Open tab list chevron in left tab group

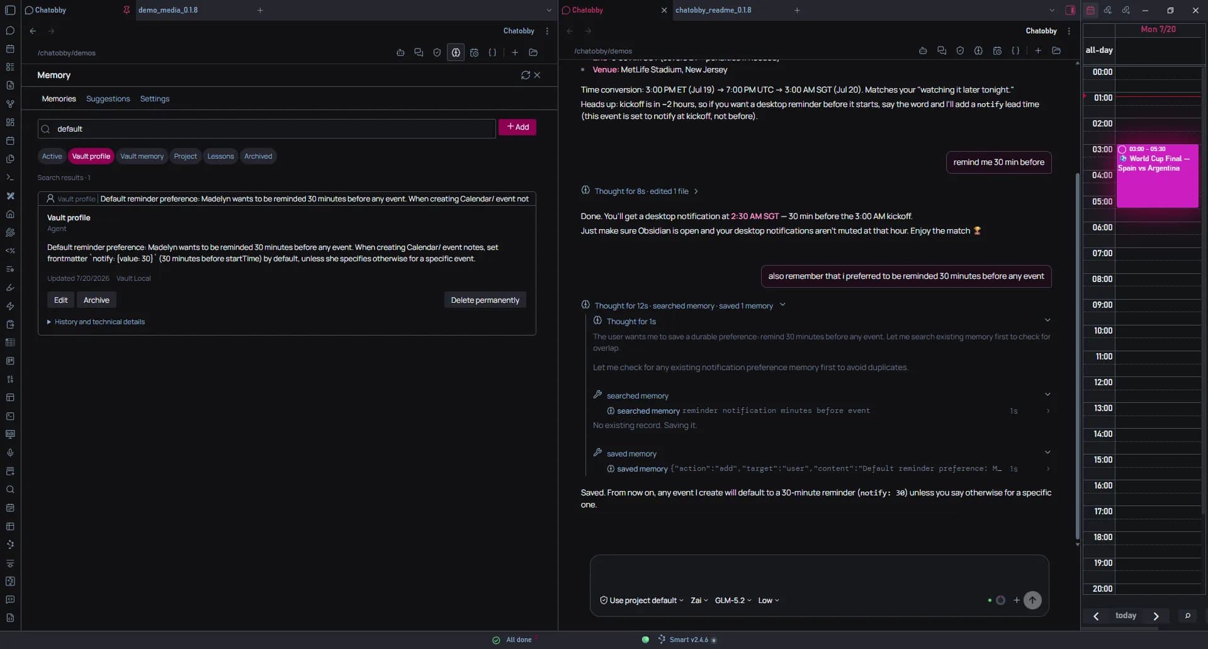(x=549, y=10)
